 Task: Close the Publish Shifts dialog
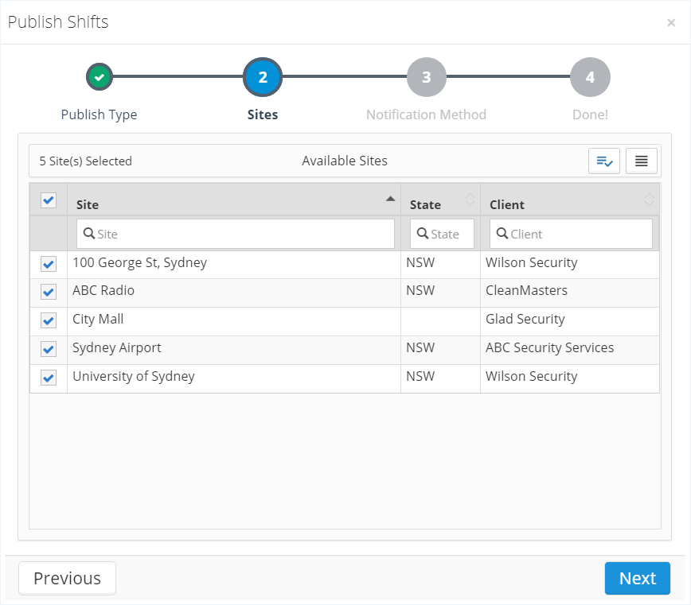(x=671, y=22)
